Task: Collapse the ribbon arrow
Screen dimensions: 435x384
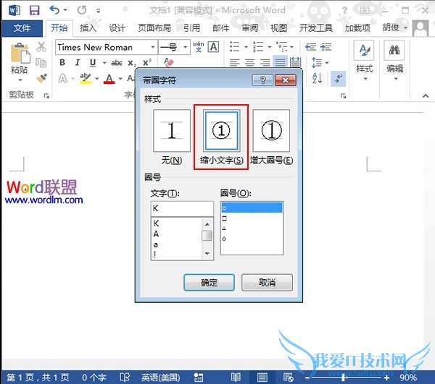Action: 426,95
